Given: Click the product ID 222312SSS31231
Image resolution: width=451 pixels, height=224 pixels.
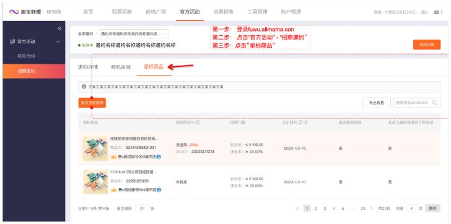Looking at the screenshot, I should pos(141,148).
